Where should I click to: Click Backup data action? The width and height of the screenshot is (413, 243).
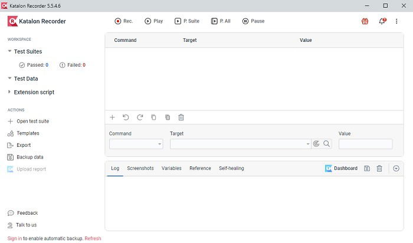(25, 157)
